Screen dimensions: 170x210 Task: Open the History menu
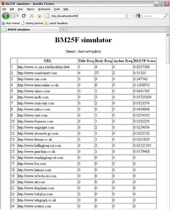pos(30,9)
